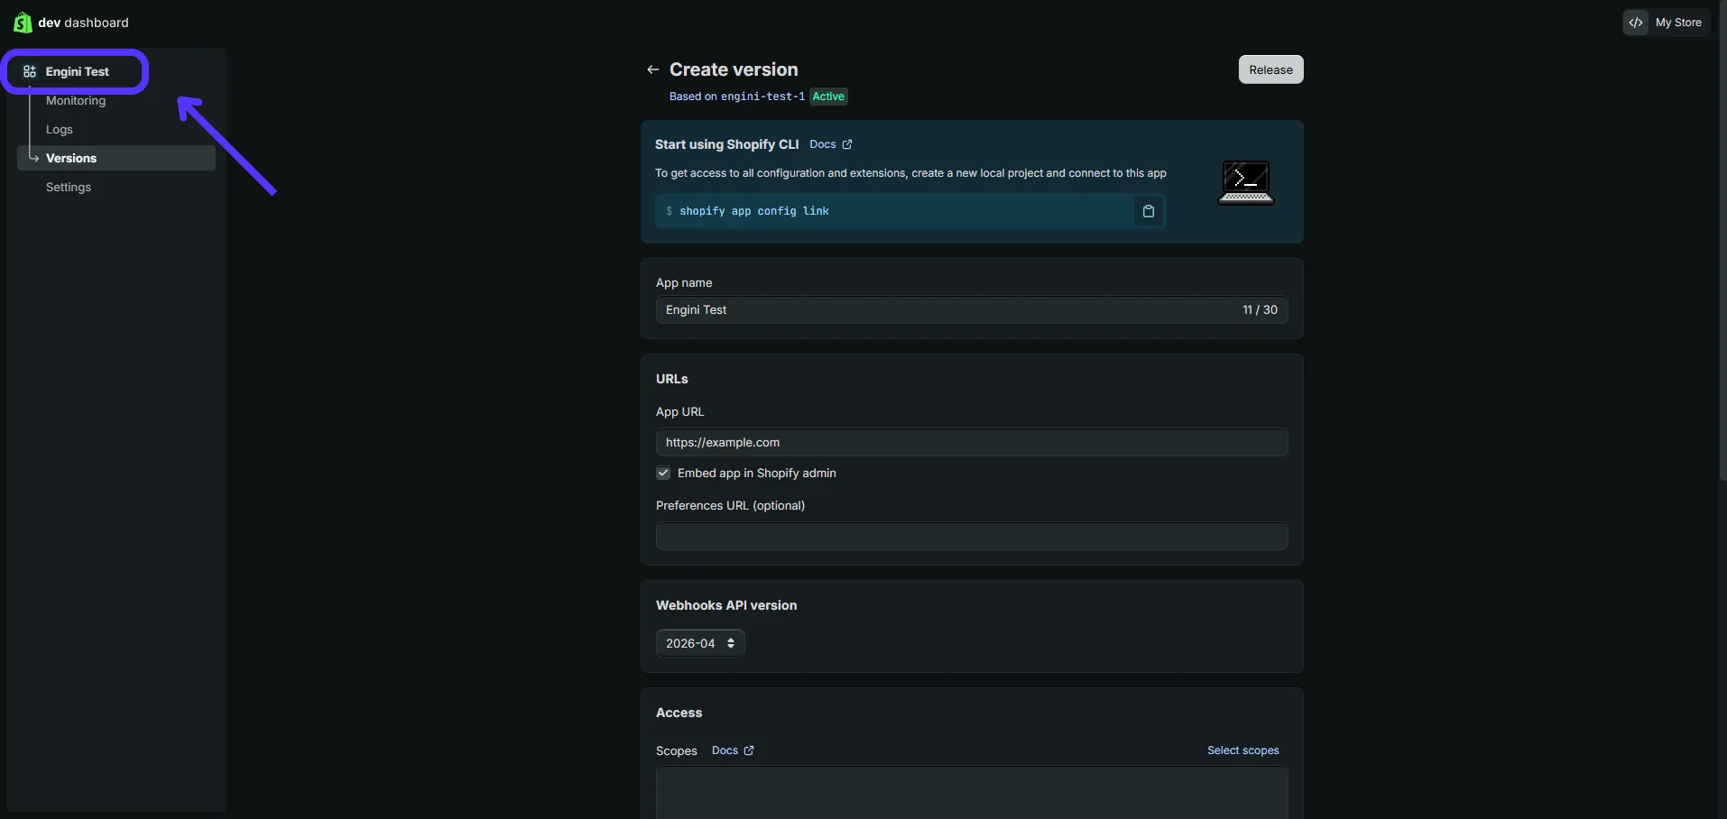The width and height of the screenshot is (1727, 819).
Task: Click the 11 / 30 character counter
Action: click(1260, 309)
